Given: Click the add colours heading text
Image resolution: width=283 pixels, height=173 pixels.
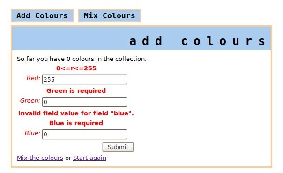Looking at the screenshot, I should pos(197,41).
